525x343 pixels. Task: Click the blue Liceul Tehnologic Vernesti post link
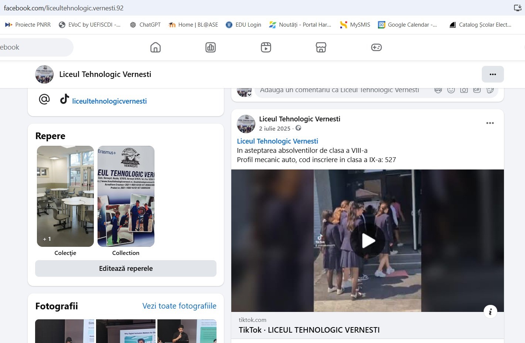[x=277, y=141]
